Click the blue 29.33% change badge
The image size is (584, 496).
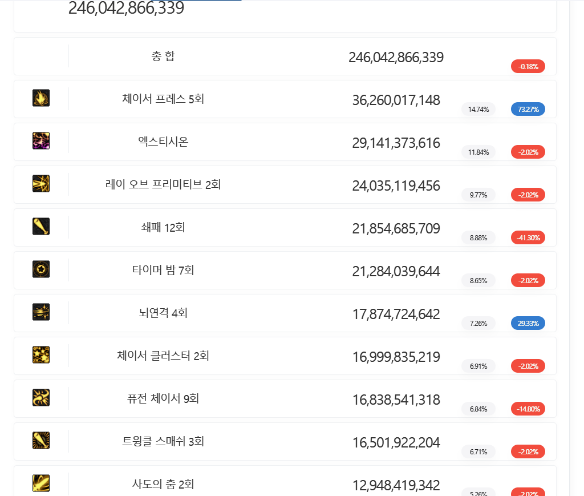(x=528, y=323)
